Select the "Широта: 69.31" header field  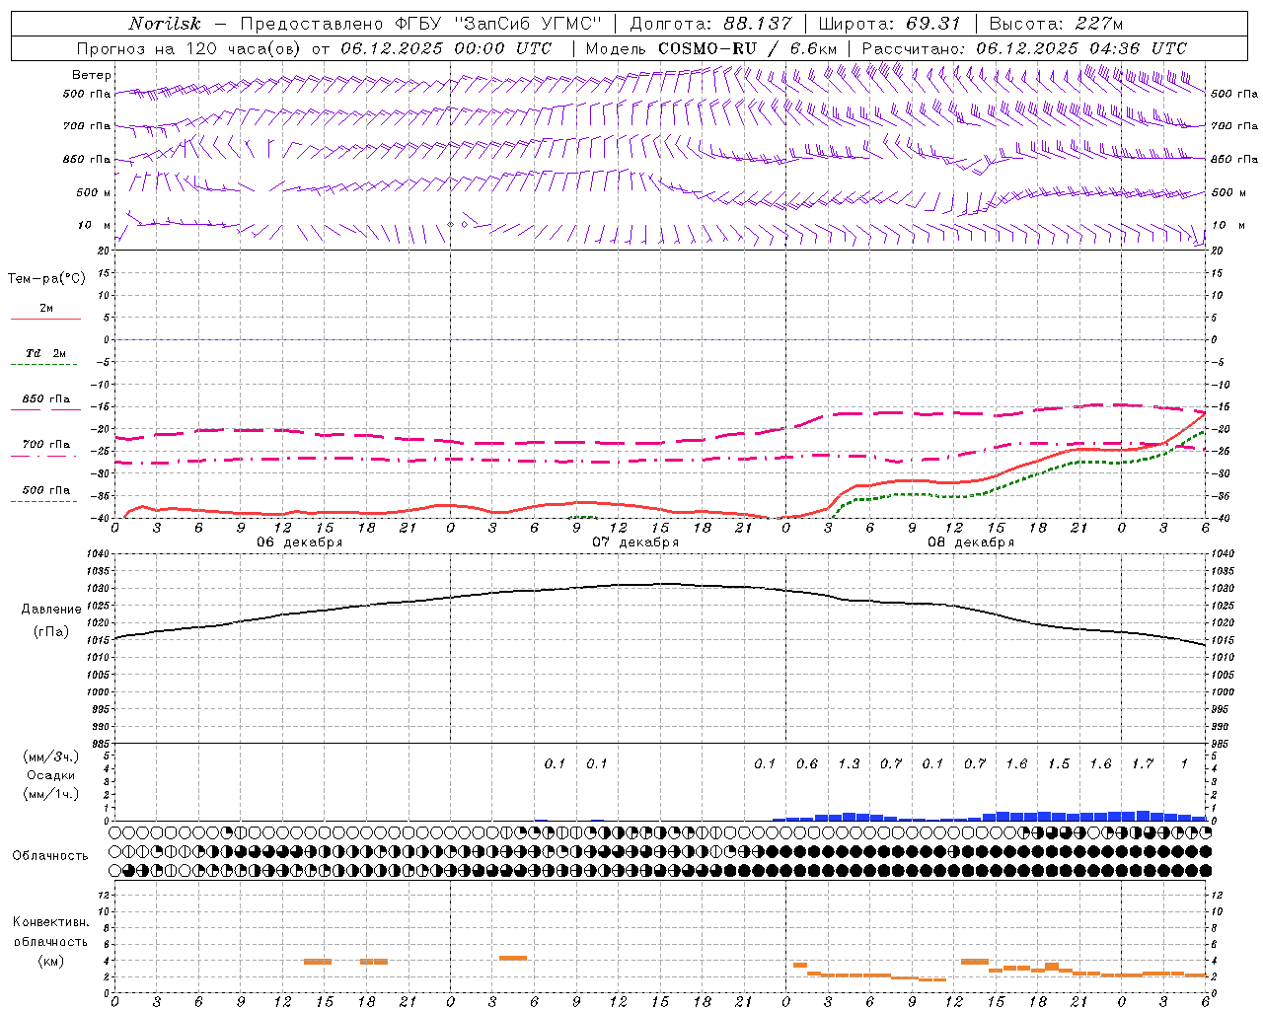(x=890, y=24)
